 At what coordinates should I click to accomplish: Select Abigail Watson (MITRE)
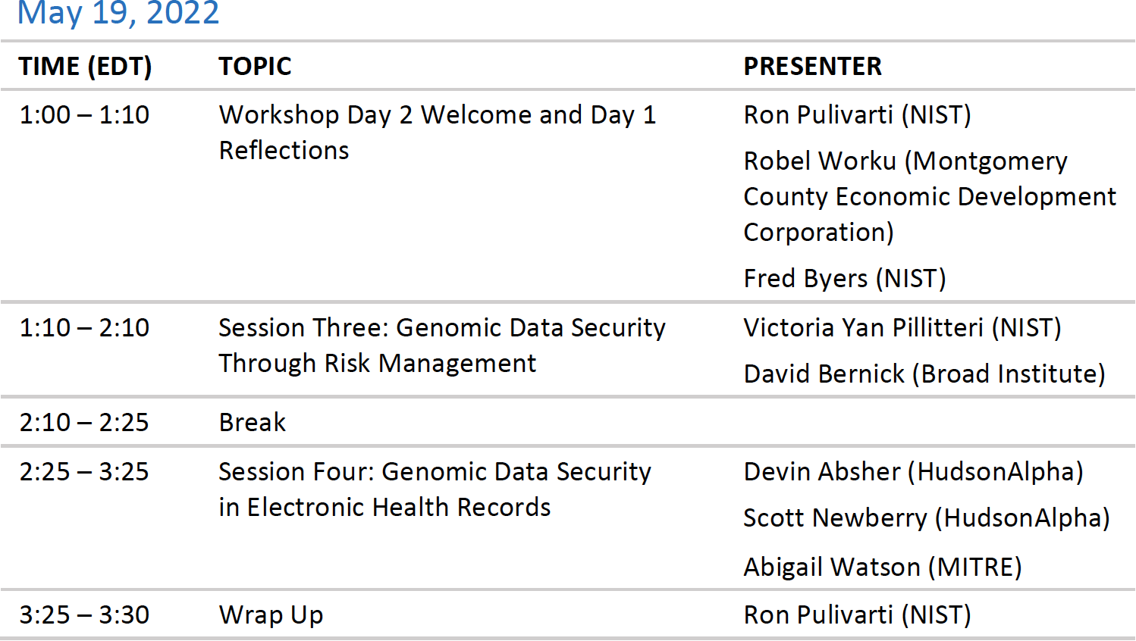click(883, 568)
